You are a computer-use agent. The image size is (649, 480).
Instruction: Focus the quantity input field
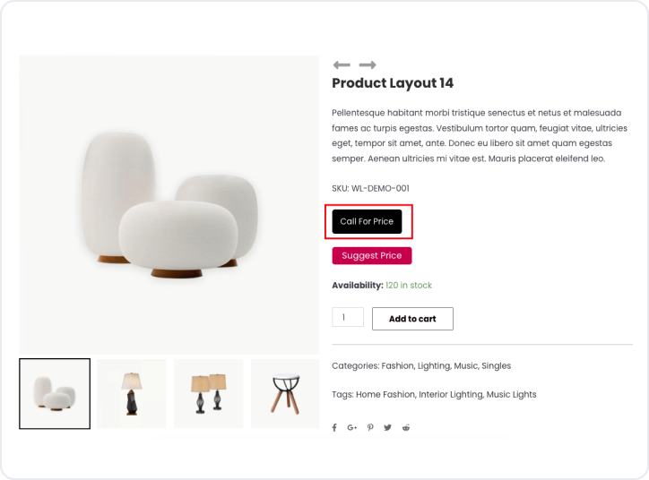(x=348, y=317)
